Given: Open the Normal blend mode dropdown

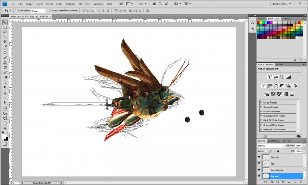Looking at the screenshot, I should [271, 146].
